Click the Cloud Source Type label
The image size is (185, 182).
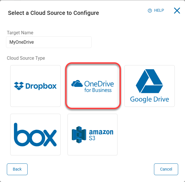(26, 58)
